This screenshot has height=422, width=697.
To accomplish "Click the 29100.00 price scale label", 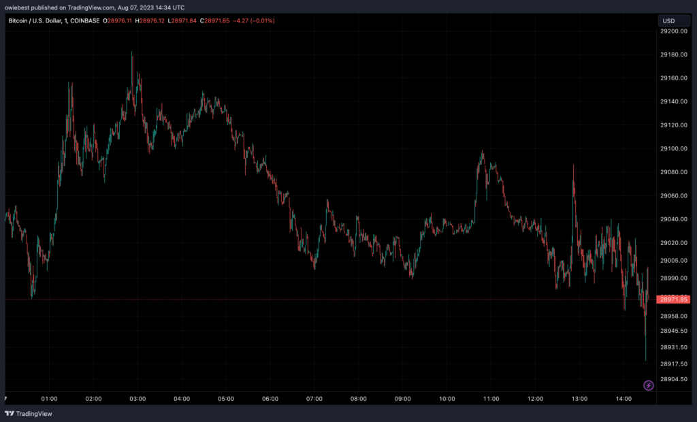I will coord(672,149).
